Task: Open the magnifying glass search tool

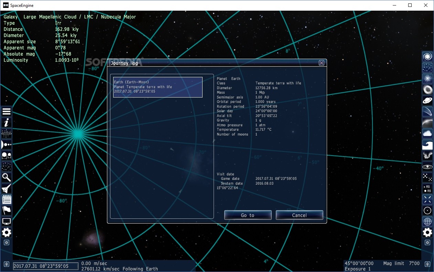Action: coord(7,177)
